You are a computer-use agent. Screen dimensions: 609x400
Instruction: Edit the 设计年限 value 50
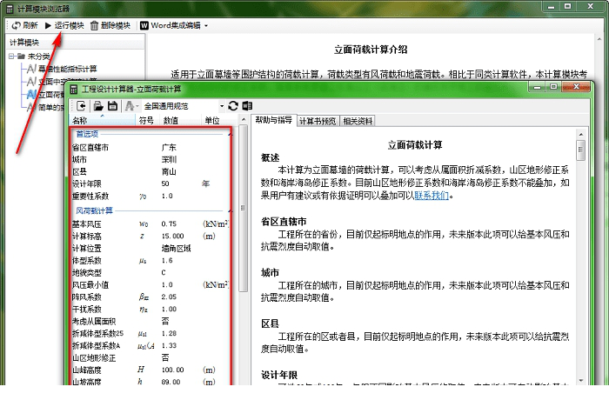pos(165,183)
